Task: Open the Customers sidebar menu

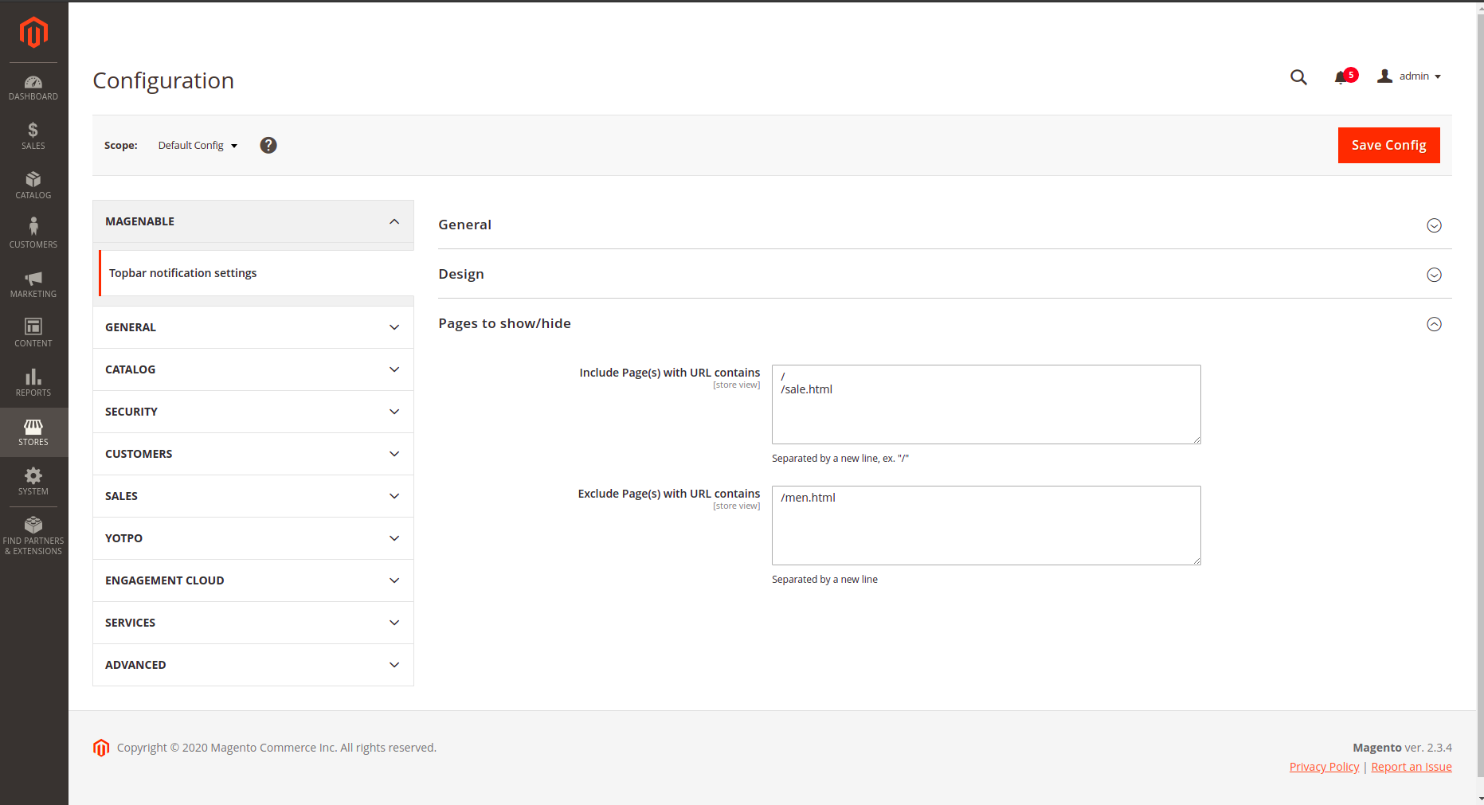Action: (x=33, y=235)
